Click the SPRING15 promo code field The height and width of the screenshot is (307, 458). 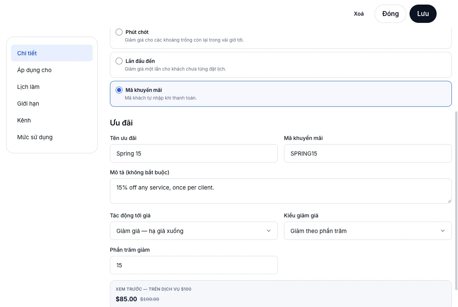(368, 153)
